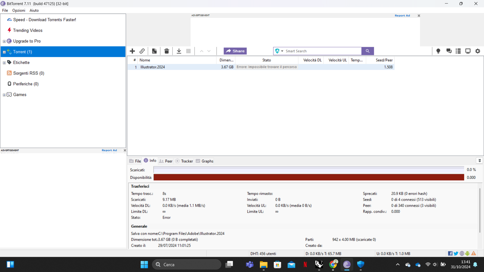Click the Android icon in status bar

coord(467,254)
